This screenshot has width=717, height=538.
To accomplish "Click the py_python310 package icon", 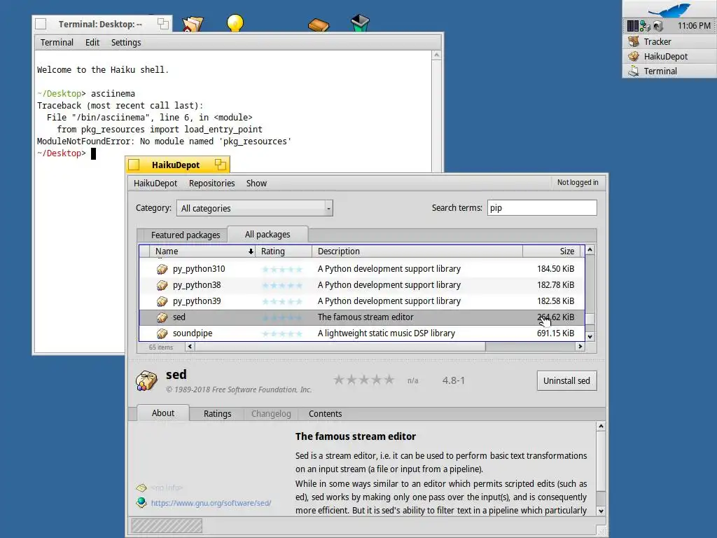I will click(162, 269).
